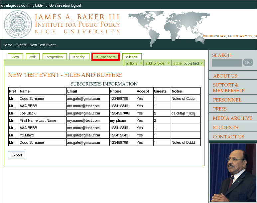Screen dimensions: 257x203
Task: Click the Phone column header
Action: tap(123, 91)
